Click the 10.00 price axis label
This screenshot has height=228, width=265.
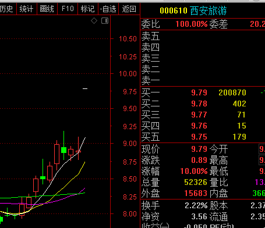(128, 74)
